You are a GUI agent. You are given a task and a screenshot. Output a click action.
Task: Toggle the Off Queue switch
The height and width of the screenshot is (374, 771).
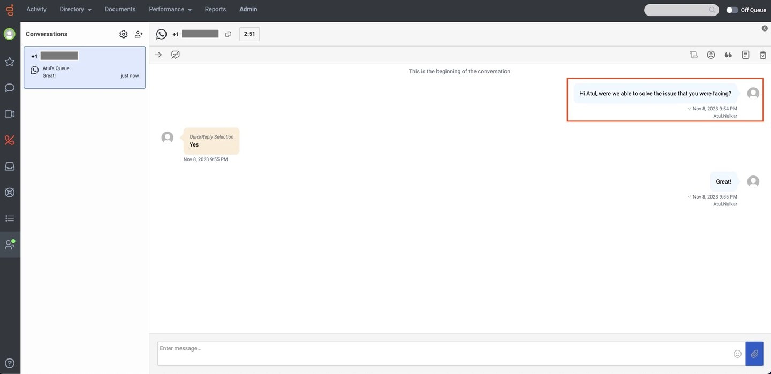(732, 10)
